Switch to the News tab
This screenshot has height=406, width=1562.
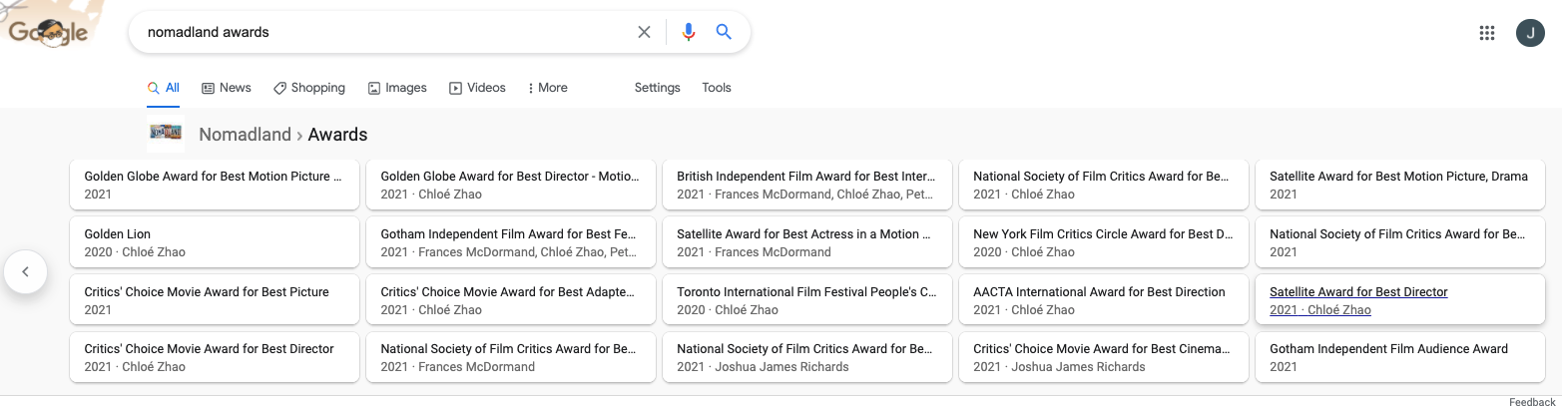point(227,88)
